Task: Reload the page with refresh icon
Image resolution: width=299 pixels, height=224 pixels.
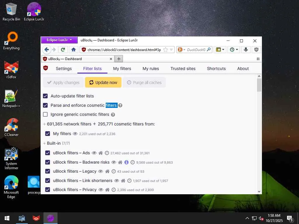Action: [63, 50]
